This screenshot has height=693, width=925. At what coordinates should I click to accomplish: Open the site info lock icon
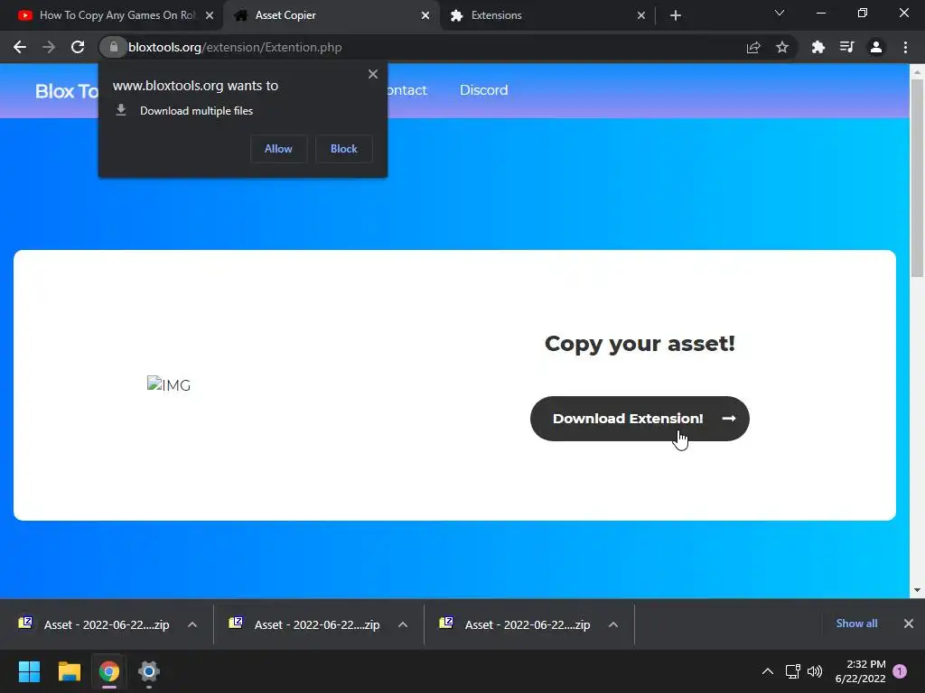tap(113, 47)
